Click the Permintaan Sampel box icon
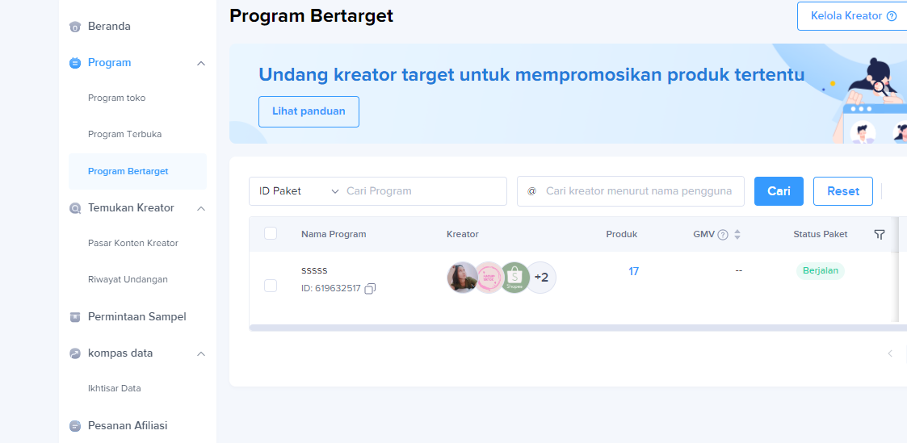 (x=75, y=317)
